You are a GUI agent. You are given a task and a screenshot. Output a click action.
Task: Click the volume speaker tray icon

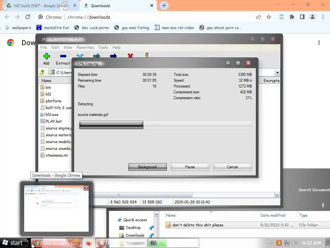click(x=295, y=243)
